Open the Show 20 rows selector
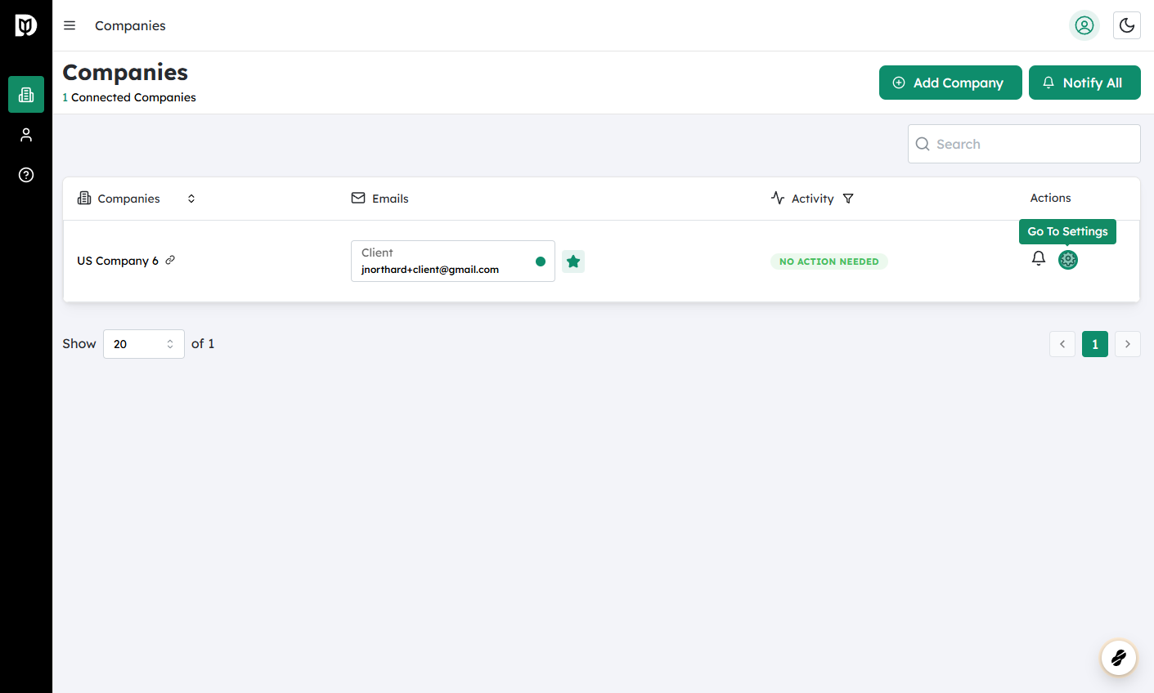Image resolution: width=1154 pixels, height=693 pixels. point(143,344)
